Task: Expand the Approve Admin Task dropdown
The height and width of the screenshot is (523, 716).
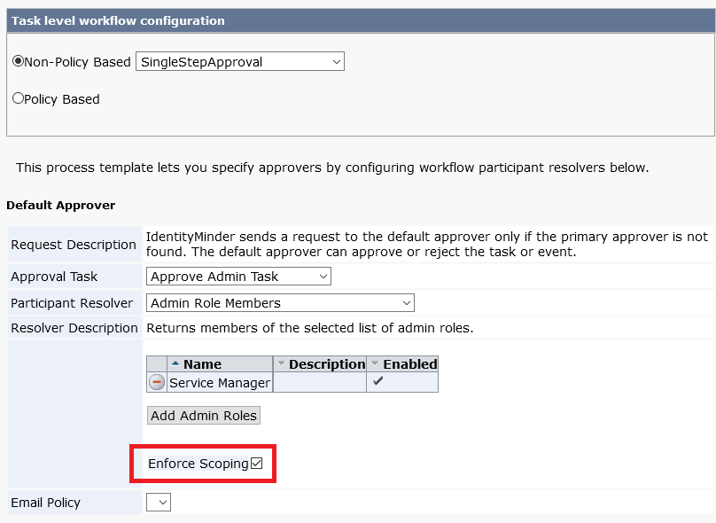Action: coord(238,277)
